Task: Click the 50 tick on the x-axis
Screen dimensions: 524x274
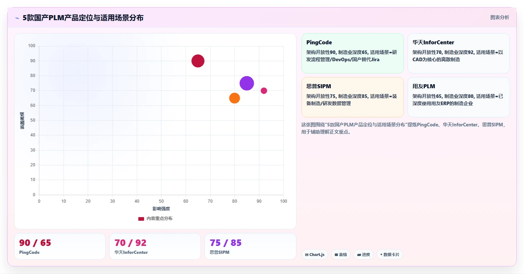Action: coord(161,201)
